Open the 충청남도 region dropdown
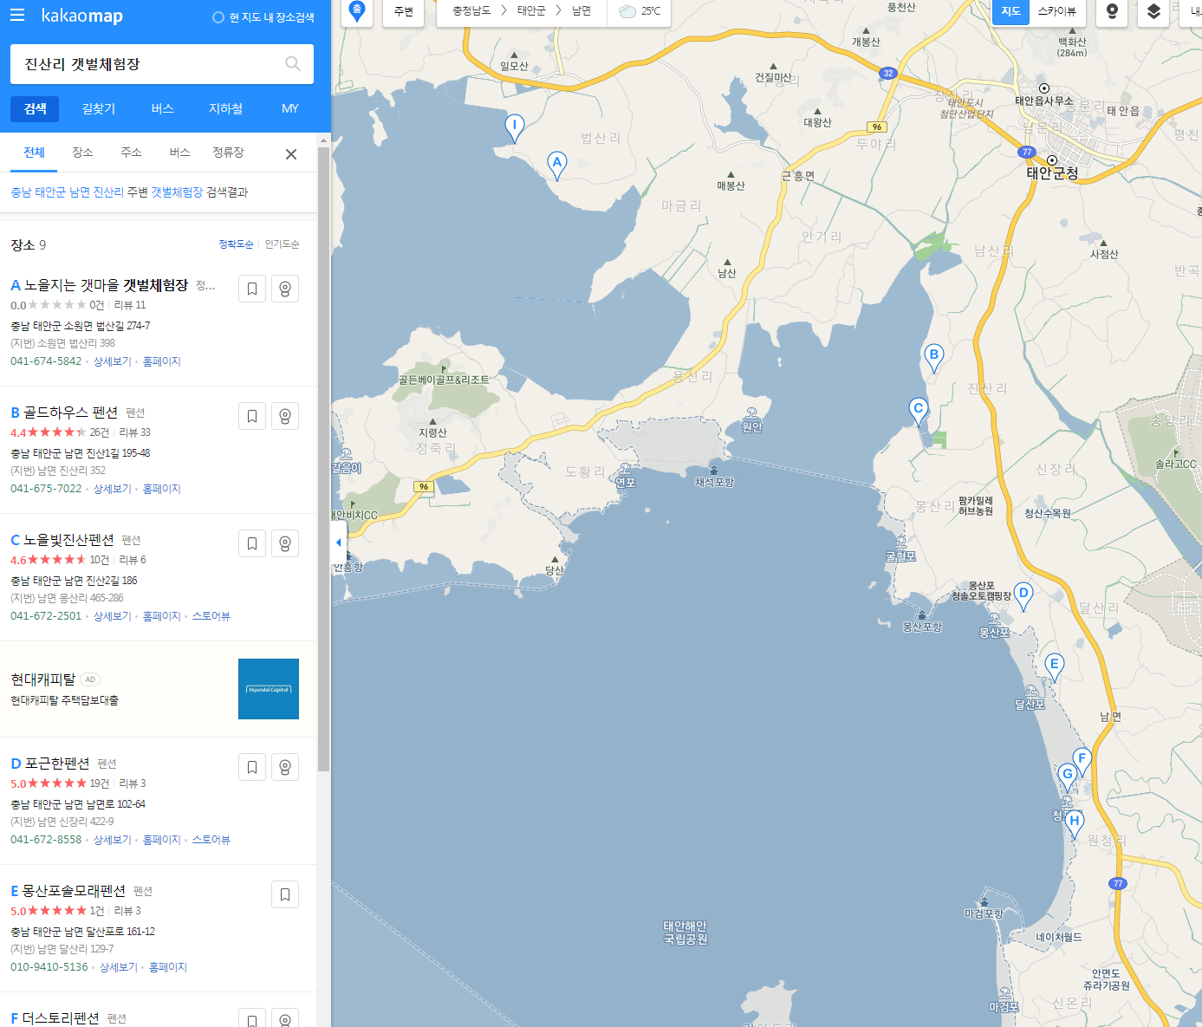1202x1027 pixels. tap(471, 11)
